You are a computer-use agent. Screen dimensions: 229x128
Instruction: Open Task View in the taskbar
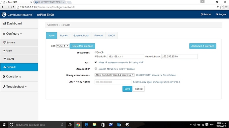click(x=70, y=125)
